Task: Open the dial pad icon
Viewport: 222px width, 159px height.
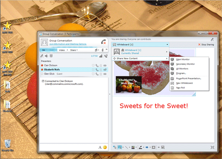Action: [x=51, y=56]
